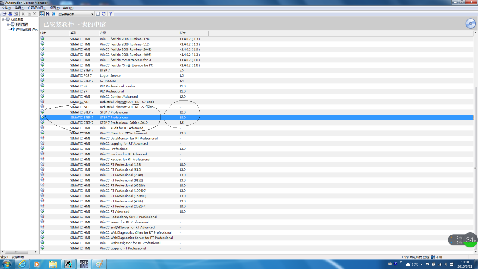This screenshot has width=478, height=269.
Task: Select 我的桌面 root tree item
Action: click(x=17, y=19)
